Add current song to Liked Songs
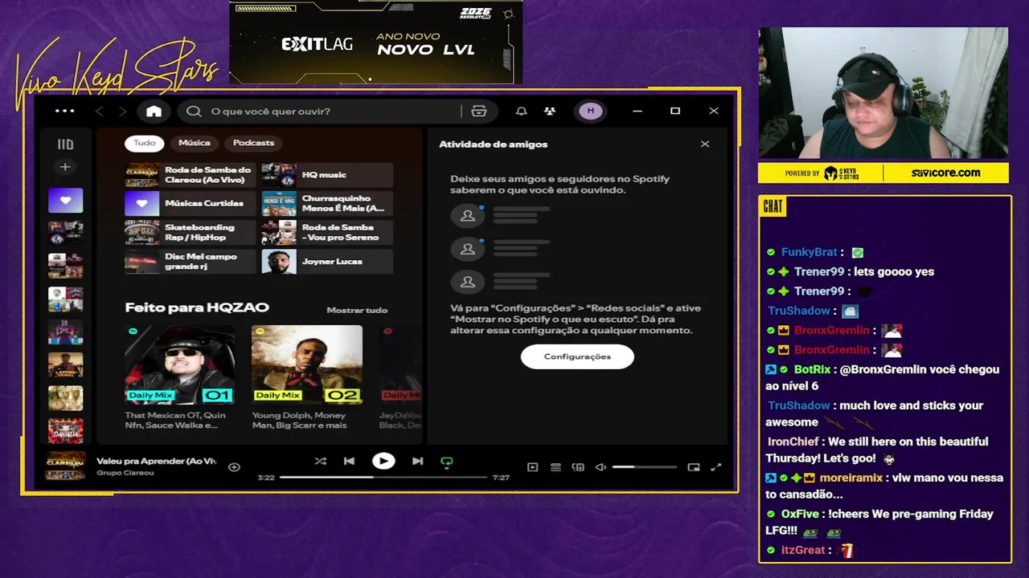The height and width of the screenshot is (578, 1029). tap(234, 466)
